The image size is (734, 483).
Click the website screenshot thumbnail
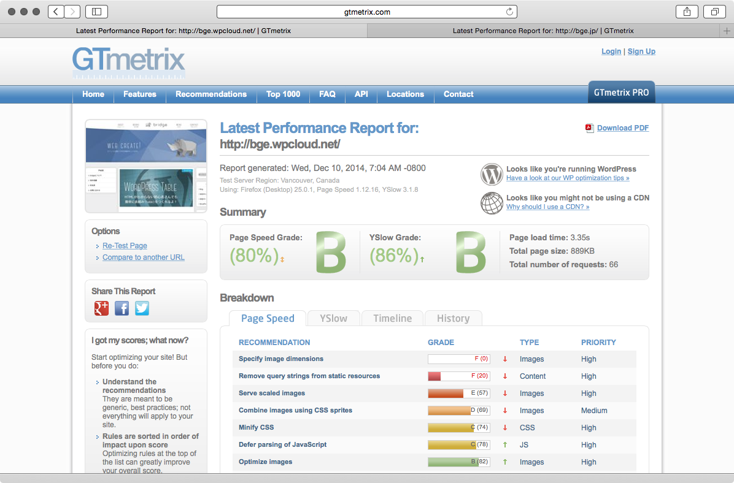click(x=146, y=166)
